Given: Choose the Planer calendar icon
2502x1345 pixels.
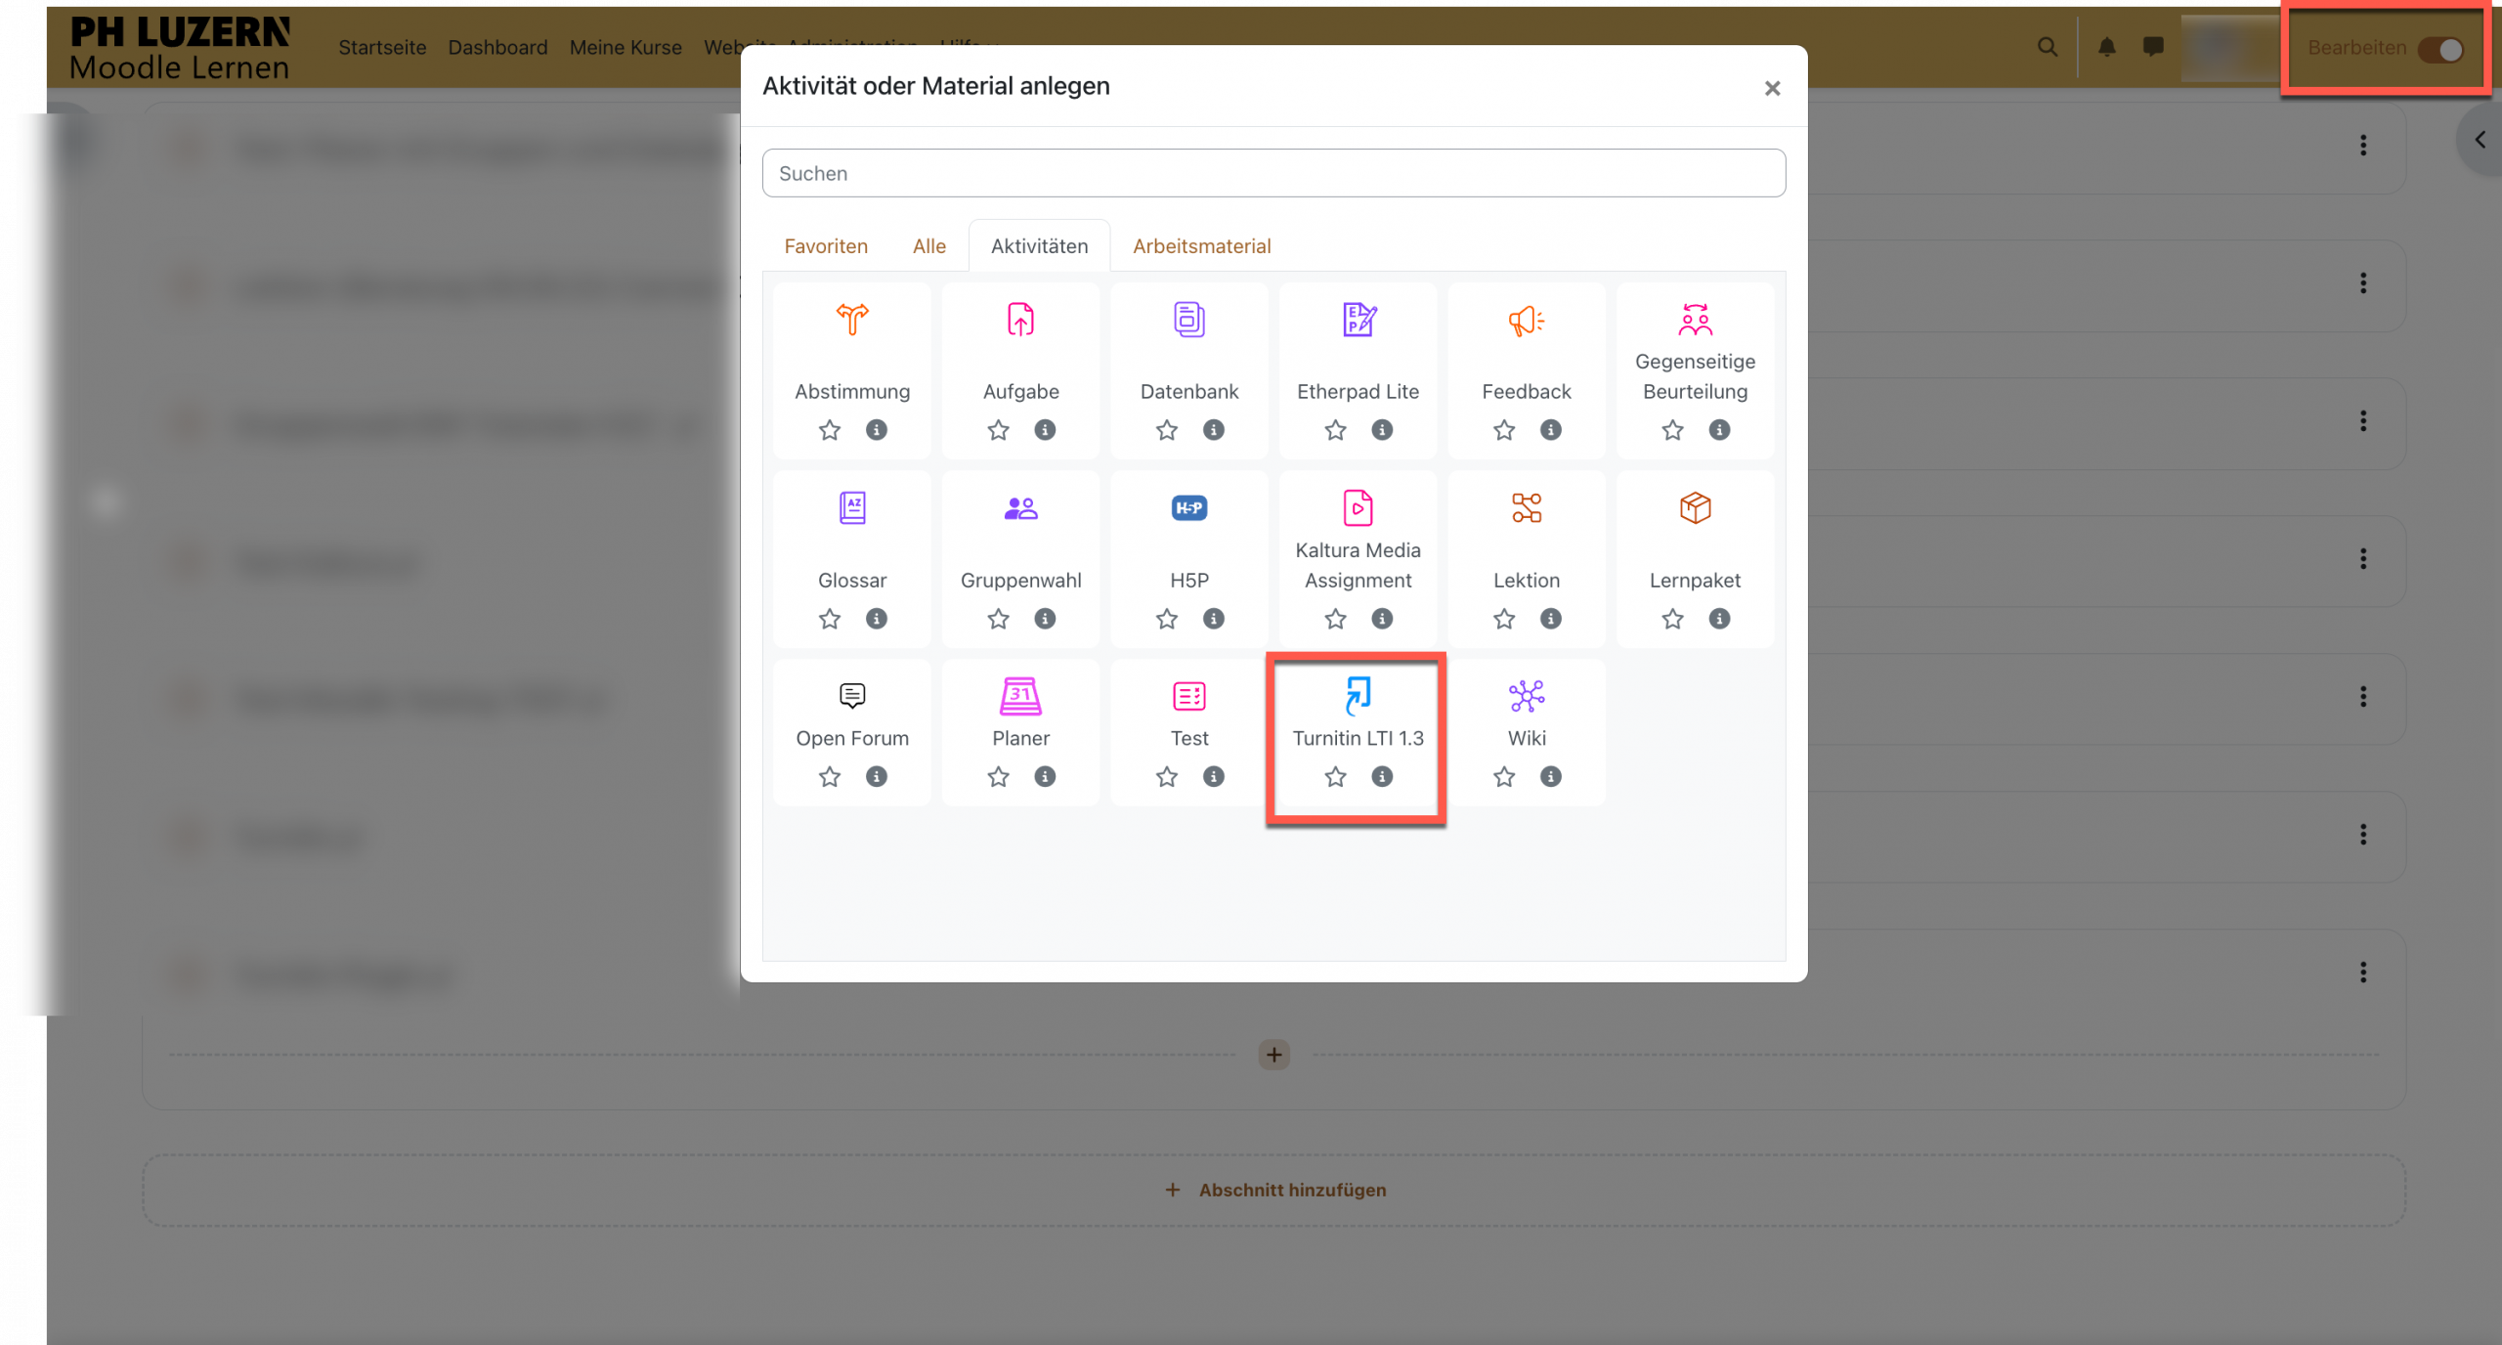Looking at the screenshot, I should click(1020, 696).
